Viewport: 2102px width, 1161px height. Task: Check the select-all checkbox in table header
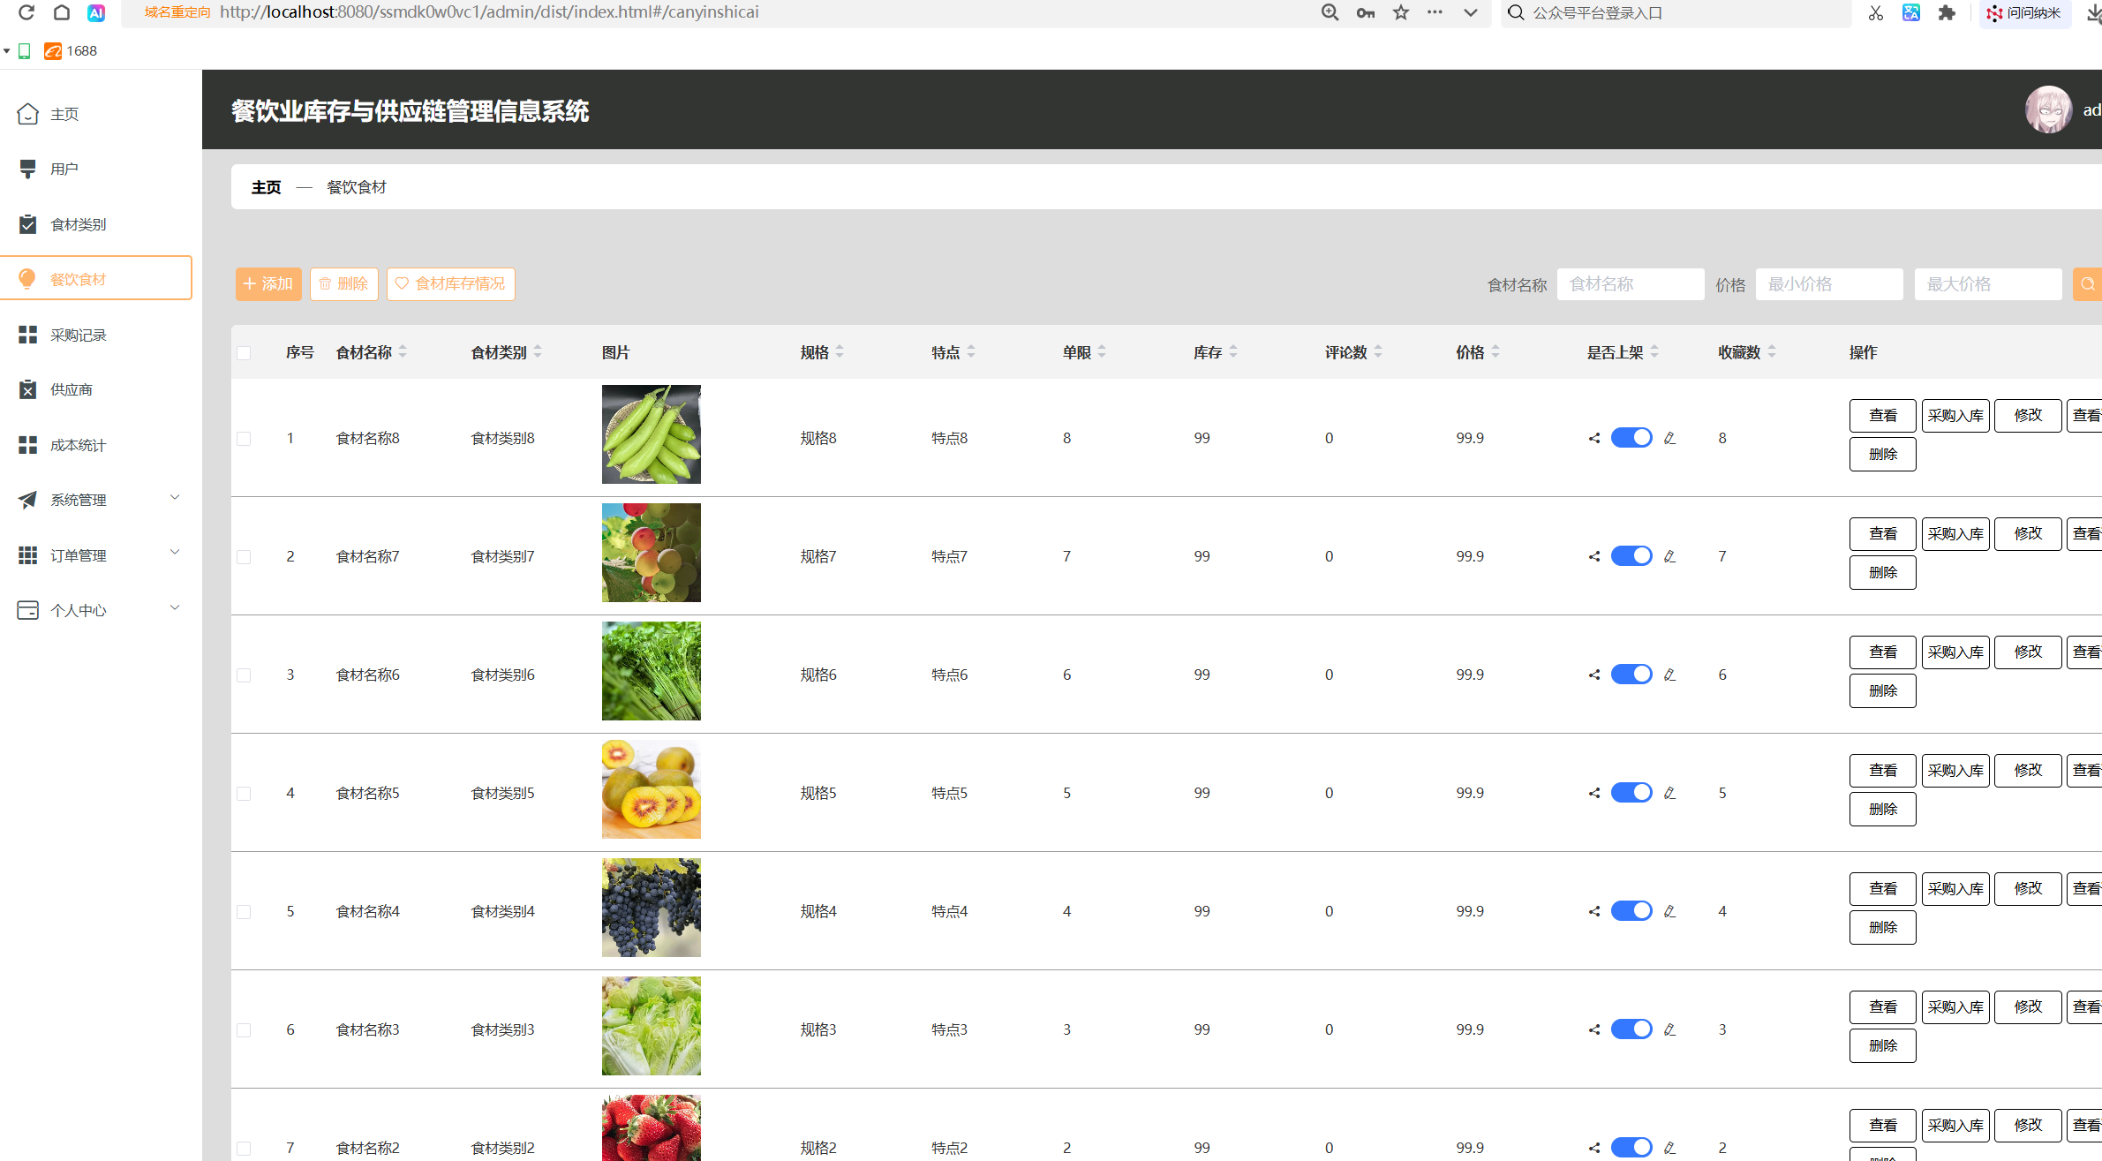[244, 353]
